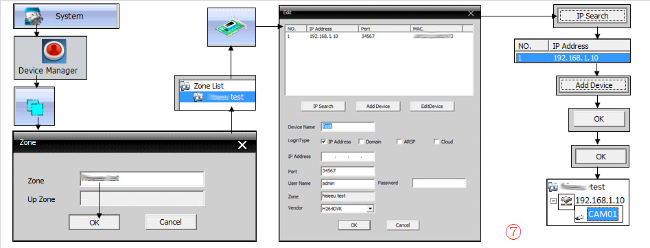Click the Password input field
The image size is (650, 248).
coord(439,183)
